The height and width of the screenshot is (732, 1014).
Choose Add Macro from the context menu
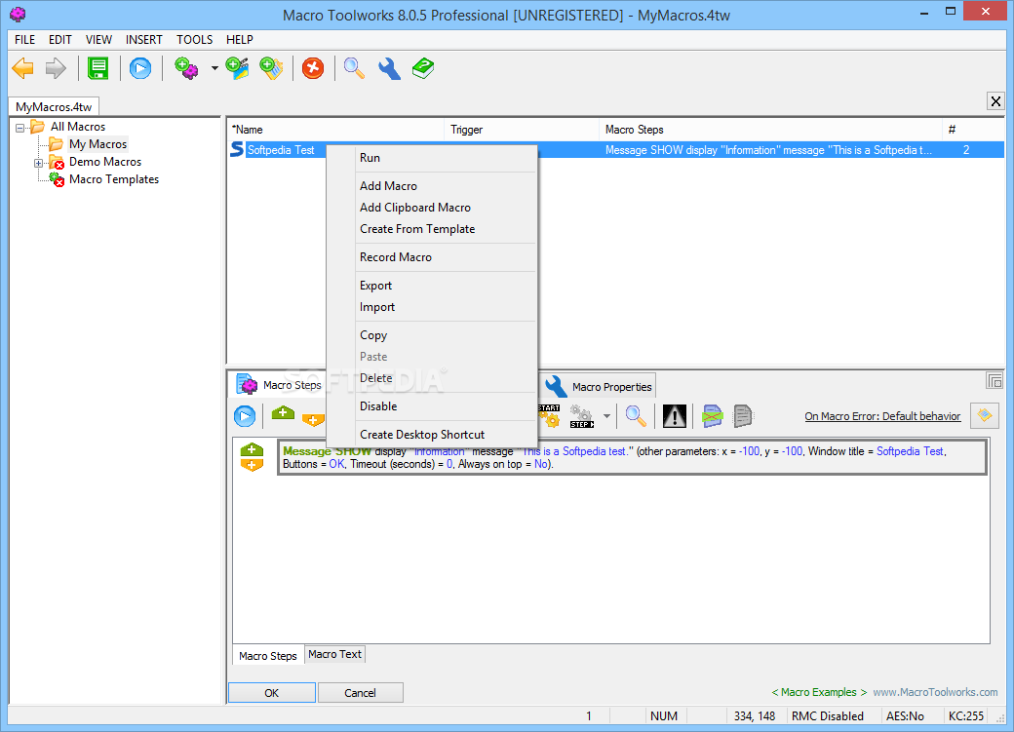point(432,186)
